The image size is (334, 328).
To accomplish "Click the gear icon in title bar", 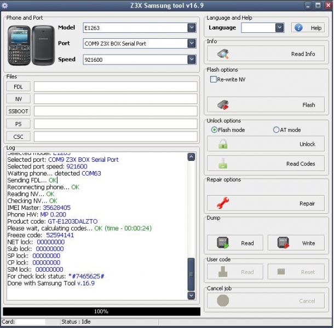I will click(5, 5).
